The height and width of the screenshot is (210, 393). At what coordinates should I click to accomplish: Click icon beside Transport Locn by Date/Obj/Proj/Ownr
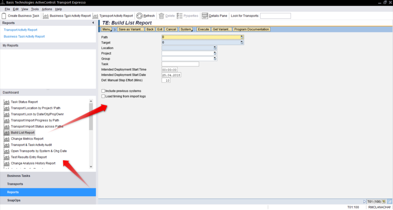tap(7, 114)
